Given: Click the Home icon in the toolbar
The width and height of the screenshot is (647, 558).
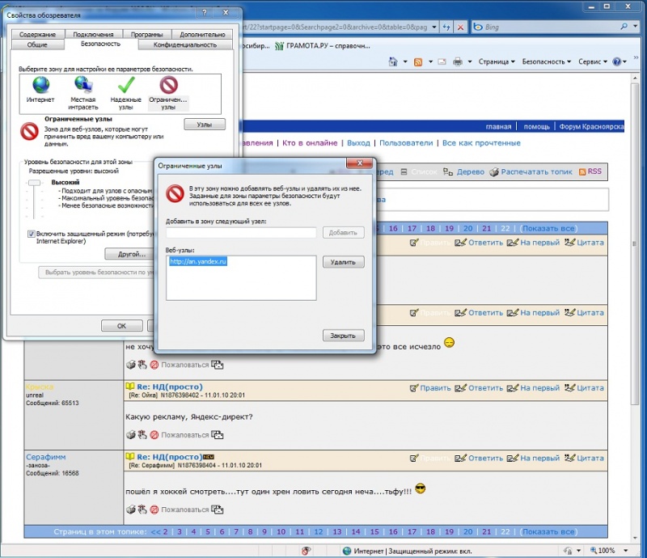Looking at the screenshot, I should click(x=393, y=61).
